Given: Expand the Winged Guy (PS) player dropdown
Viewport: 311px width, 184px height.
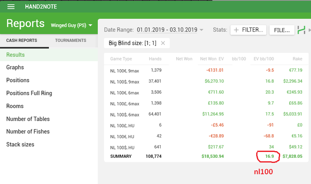Looking at the screenshot, I should tap(91, 25).
